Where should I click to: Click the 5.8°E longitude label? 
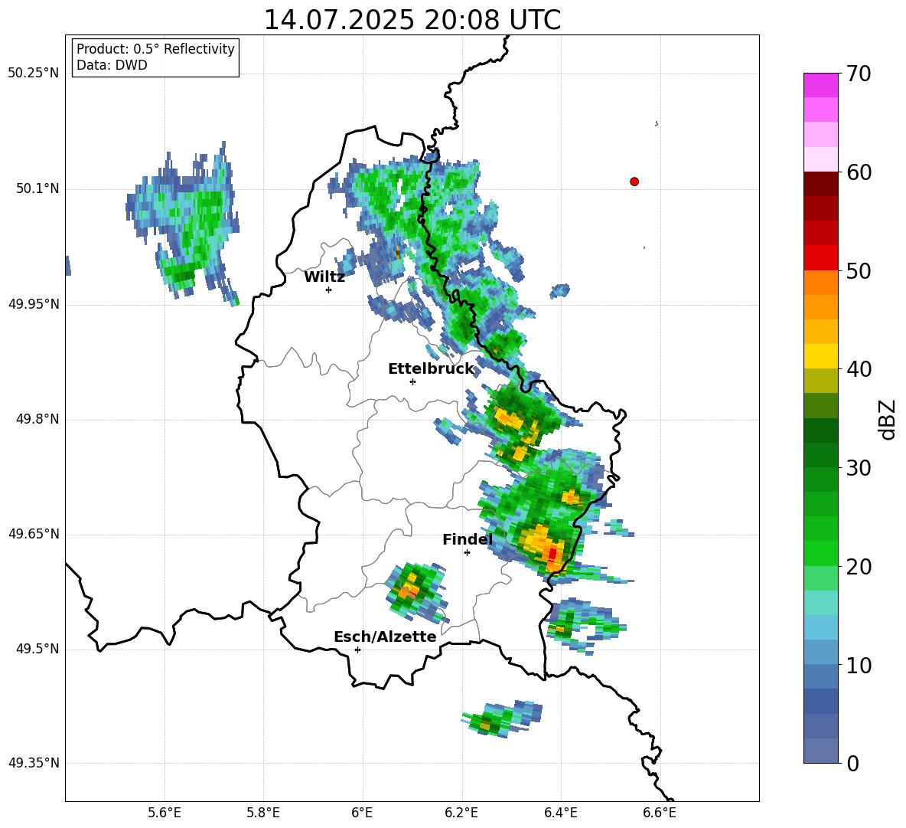[263, 813]
